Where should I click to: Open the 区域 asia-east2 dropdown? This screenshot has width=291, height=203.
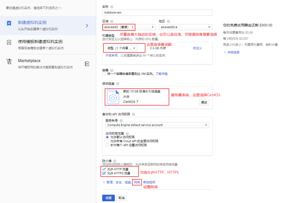[129, 27]
